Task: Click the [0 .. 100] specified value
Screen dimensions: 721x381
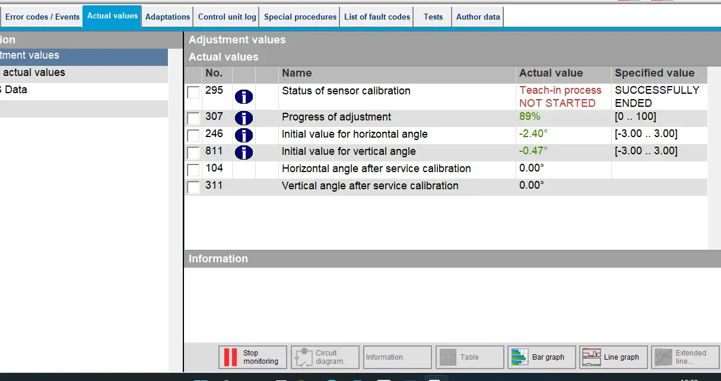Action: coord(636,117)
